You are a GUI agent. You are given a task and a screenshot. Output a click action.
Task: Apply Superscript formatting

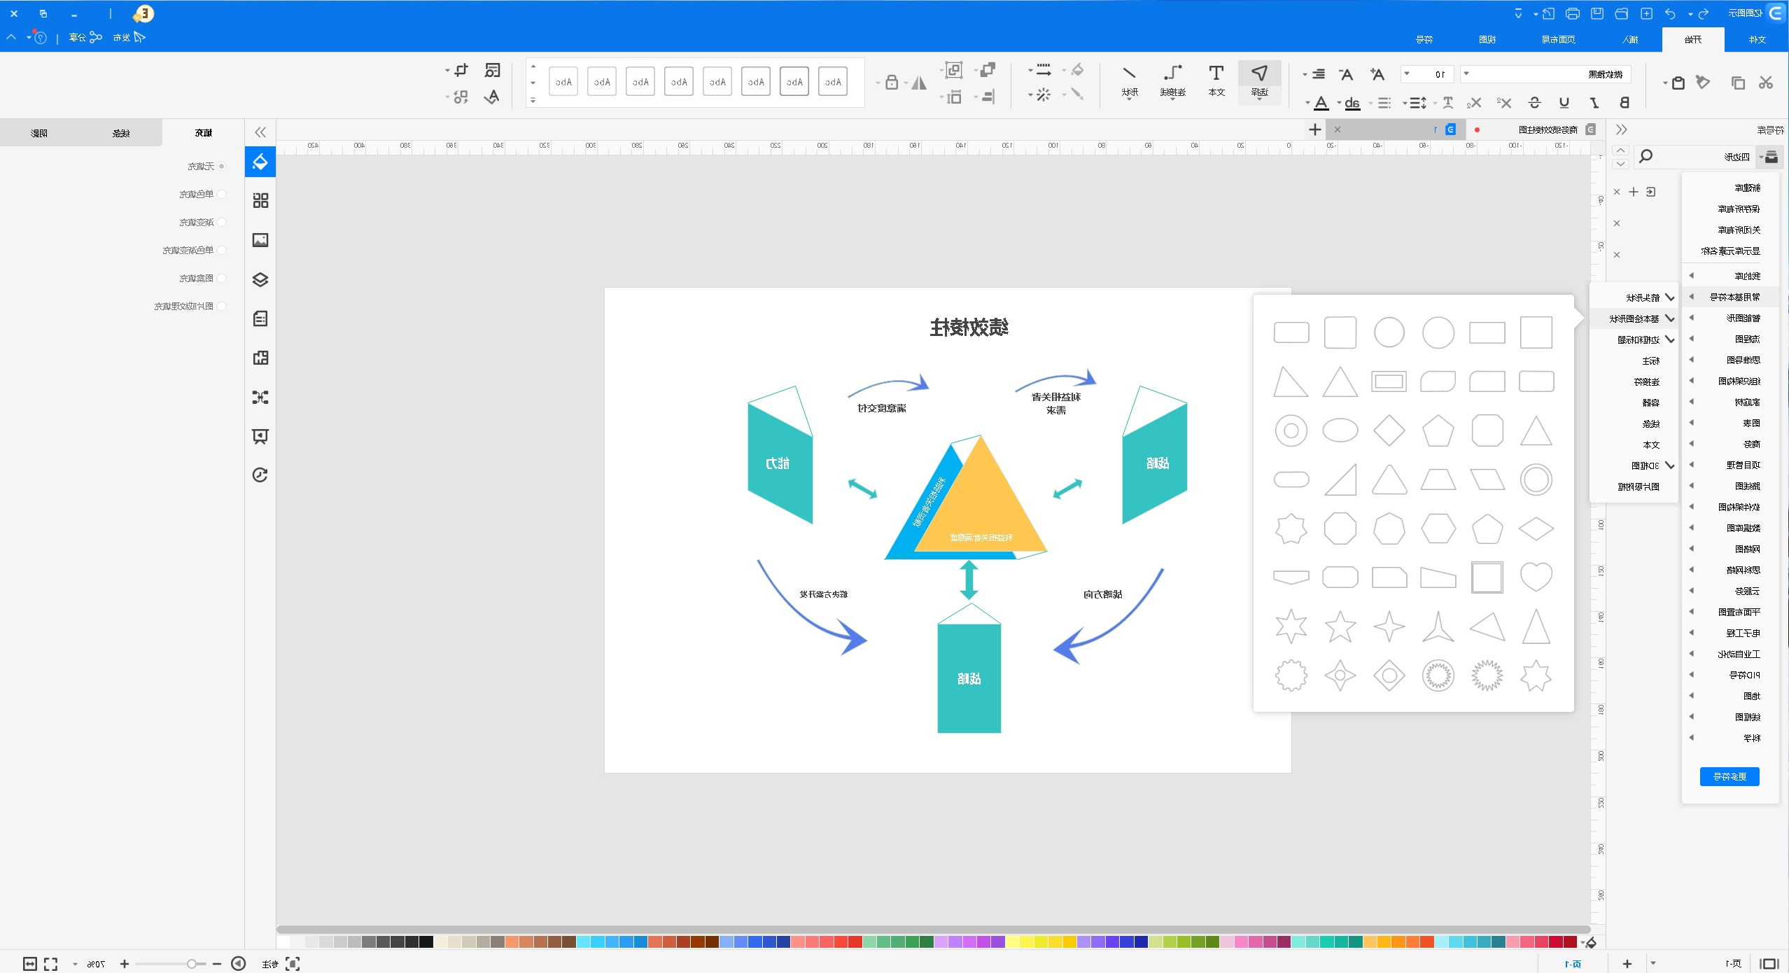coord(1504,103)
